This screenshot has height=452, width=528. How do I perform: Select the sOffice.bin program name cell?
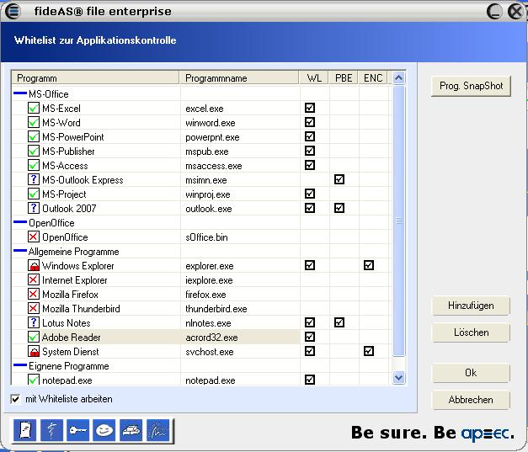(206, 237)
